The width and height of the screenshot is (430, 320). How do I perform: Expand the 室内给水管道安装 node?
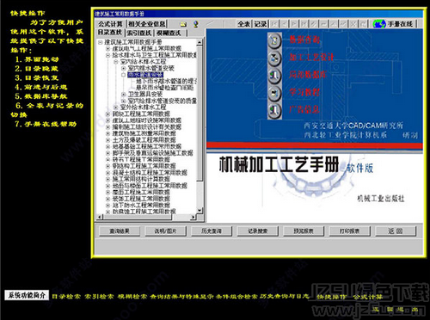[x=124, y=68]
